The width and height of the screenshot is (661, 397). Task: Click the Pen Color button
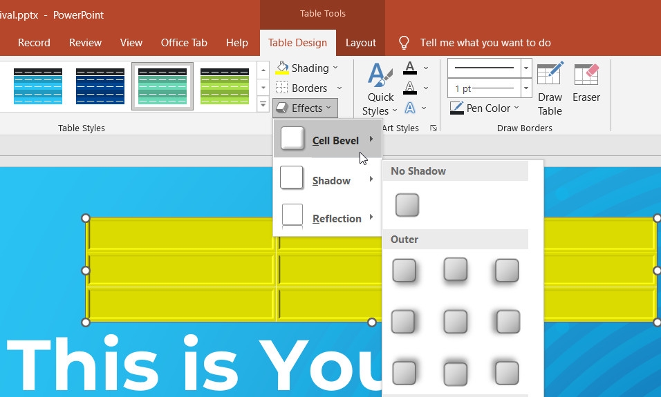(x=485, y=108)
